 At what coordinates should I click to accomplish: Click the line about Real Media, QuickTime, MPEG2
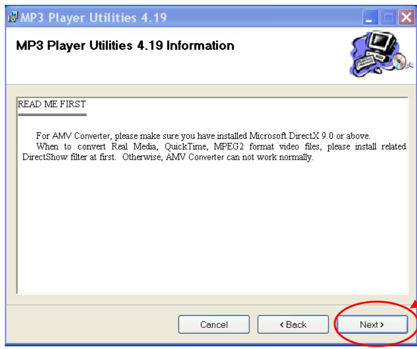(222, 147)
